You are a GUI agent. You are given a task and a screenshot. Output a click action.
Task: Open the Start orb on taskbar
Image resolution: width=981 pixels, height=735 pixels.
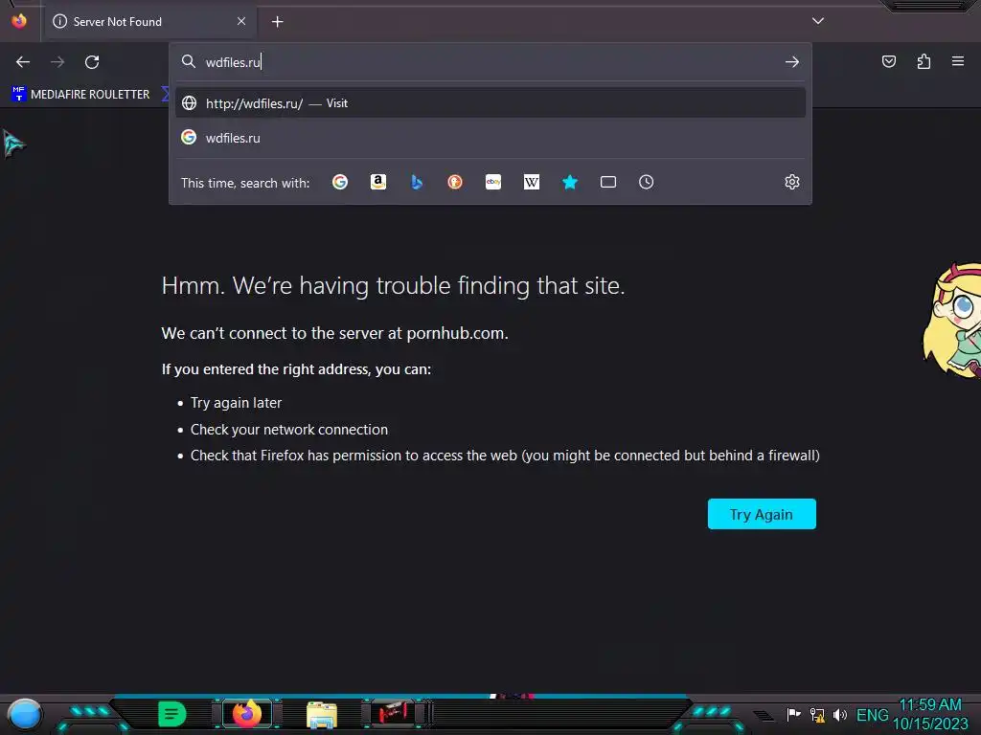click(25, 714)
